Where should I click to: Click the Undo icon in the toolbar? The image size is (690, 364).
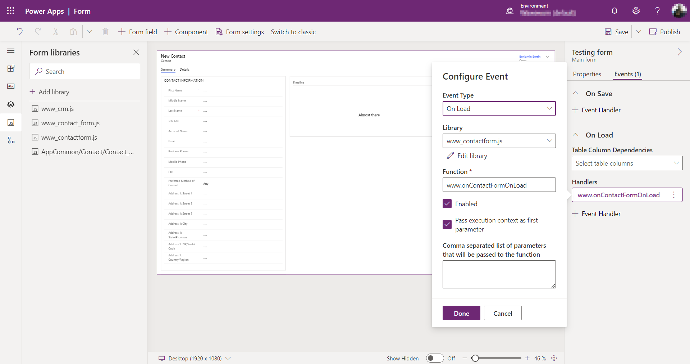pos(20,32)
